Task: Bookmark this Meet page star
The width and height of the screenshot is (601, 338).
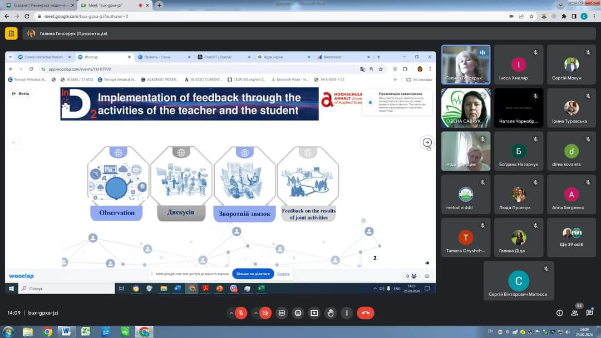Action: (x=531, y=16)
